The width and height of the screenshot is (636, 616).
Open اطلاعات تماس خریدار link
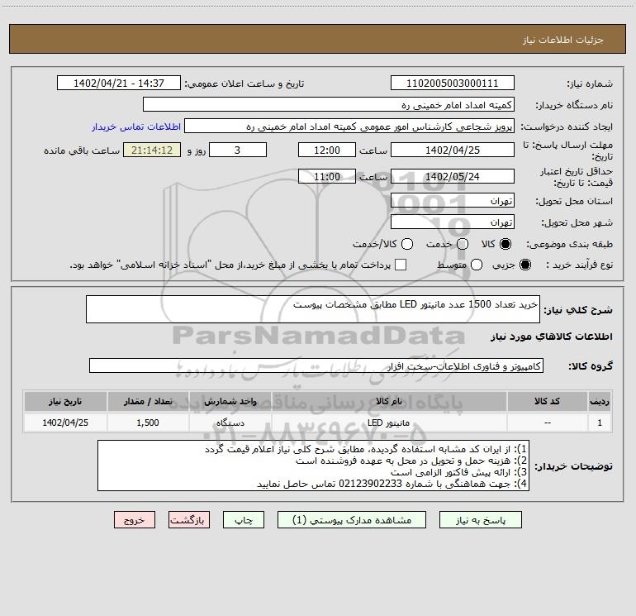click(x=136, y=127)
